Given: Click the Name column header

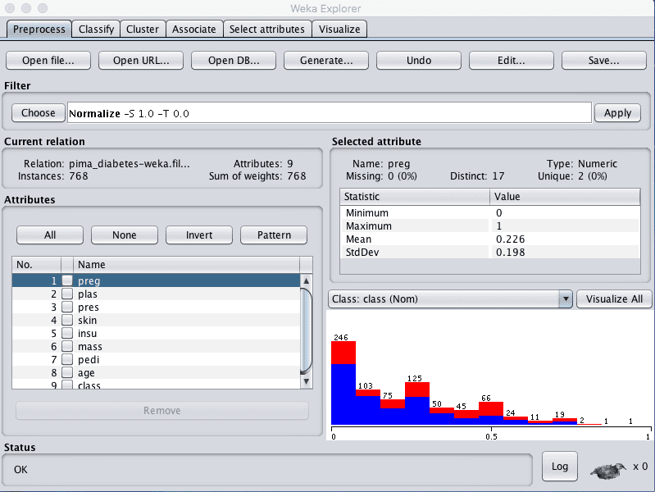Looking at the screenshot, I should 186,265.
